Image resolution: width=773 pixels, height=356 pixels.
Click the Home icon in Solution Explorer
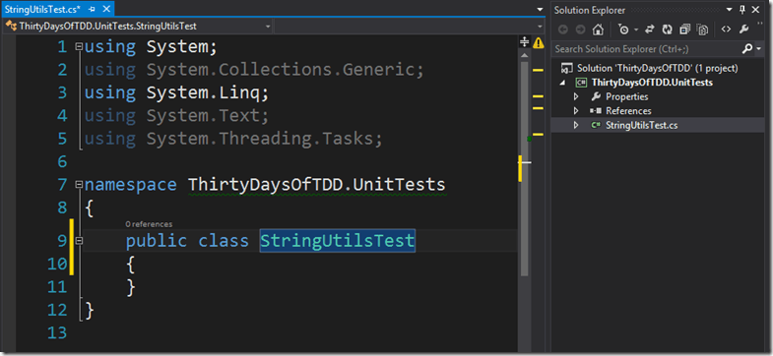[x=598, y=30]
